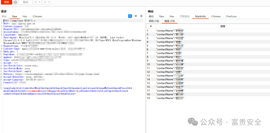The width and height of the screenshot is (270, 133).
Task: Open the response Chinese tab
Action: pos(216,16)
